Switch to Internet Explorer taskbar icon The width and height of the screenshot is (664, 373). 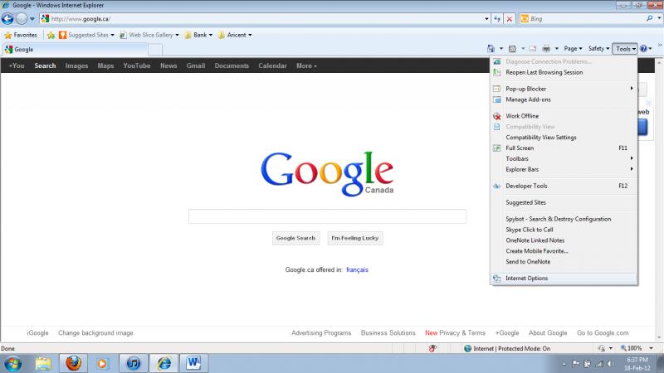pos(164,363)
